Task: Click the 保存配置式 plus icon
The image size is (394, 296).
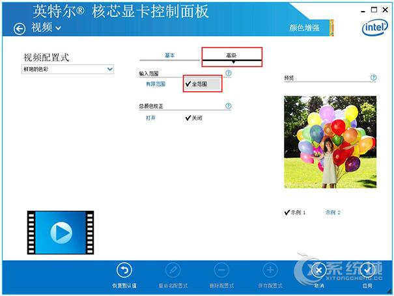Action: (x=270, y=270)
